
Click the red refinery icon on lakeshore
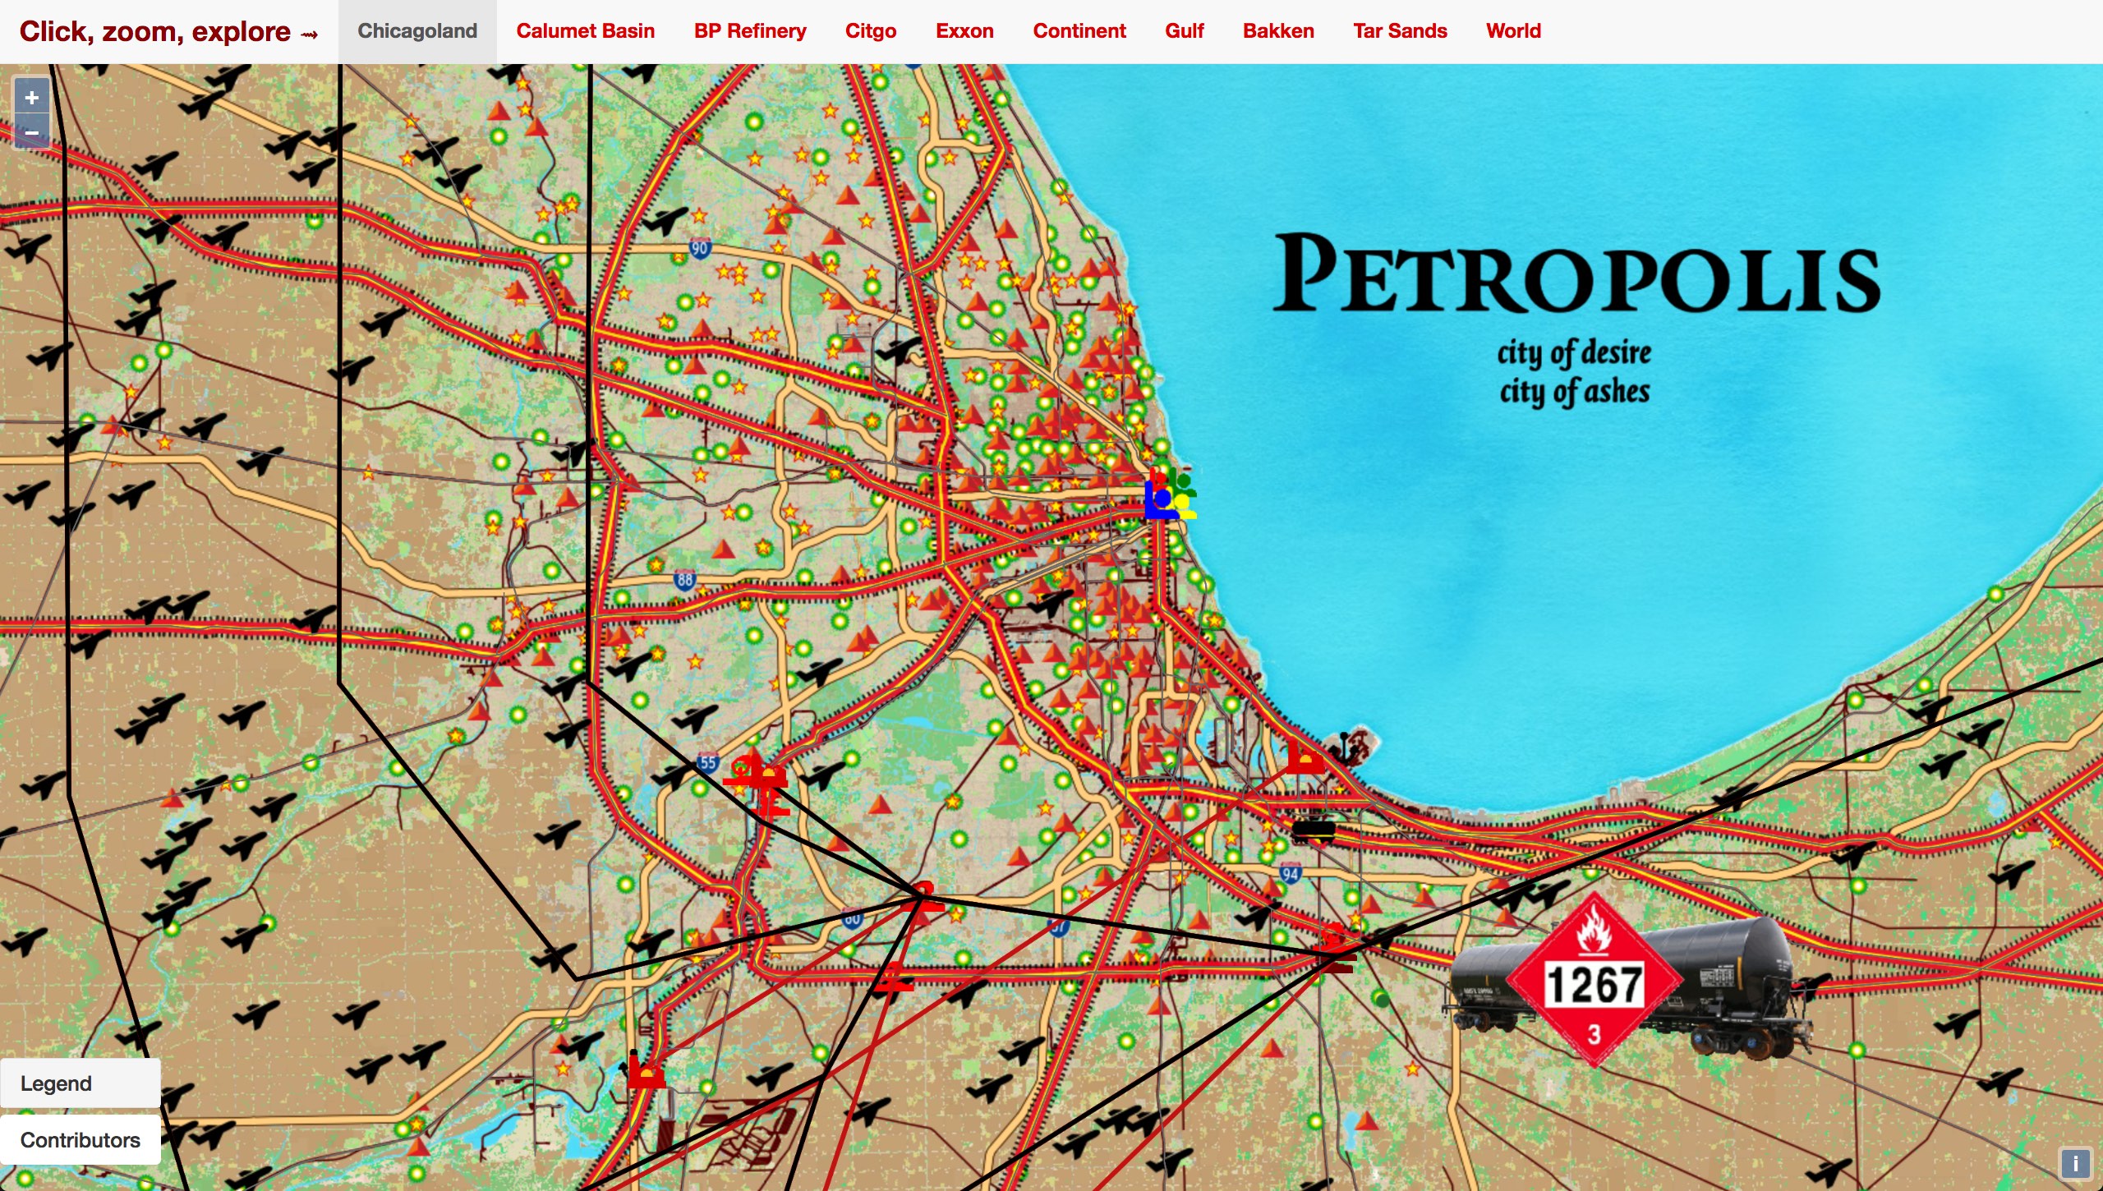click(1305, 756)
